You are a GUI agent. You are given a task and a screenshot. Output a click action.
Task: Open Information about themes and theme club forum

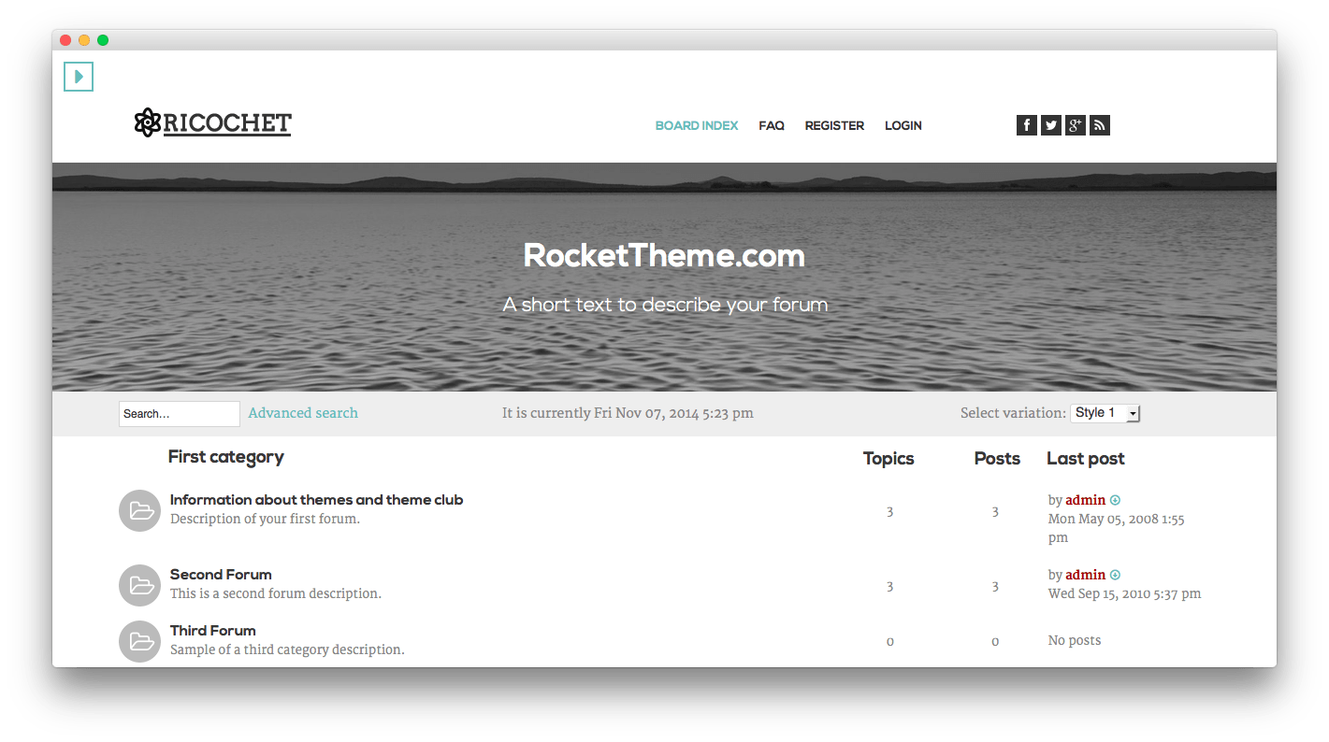coord(316,499)
